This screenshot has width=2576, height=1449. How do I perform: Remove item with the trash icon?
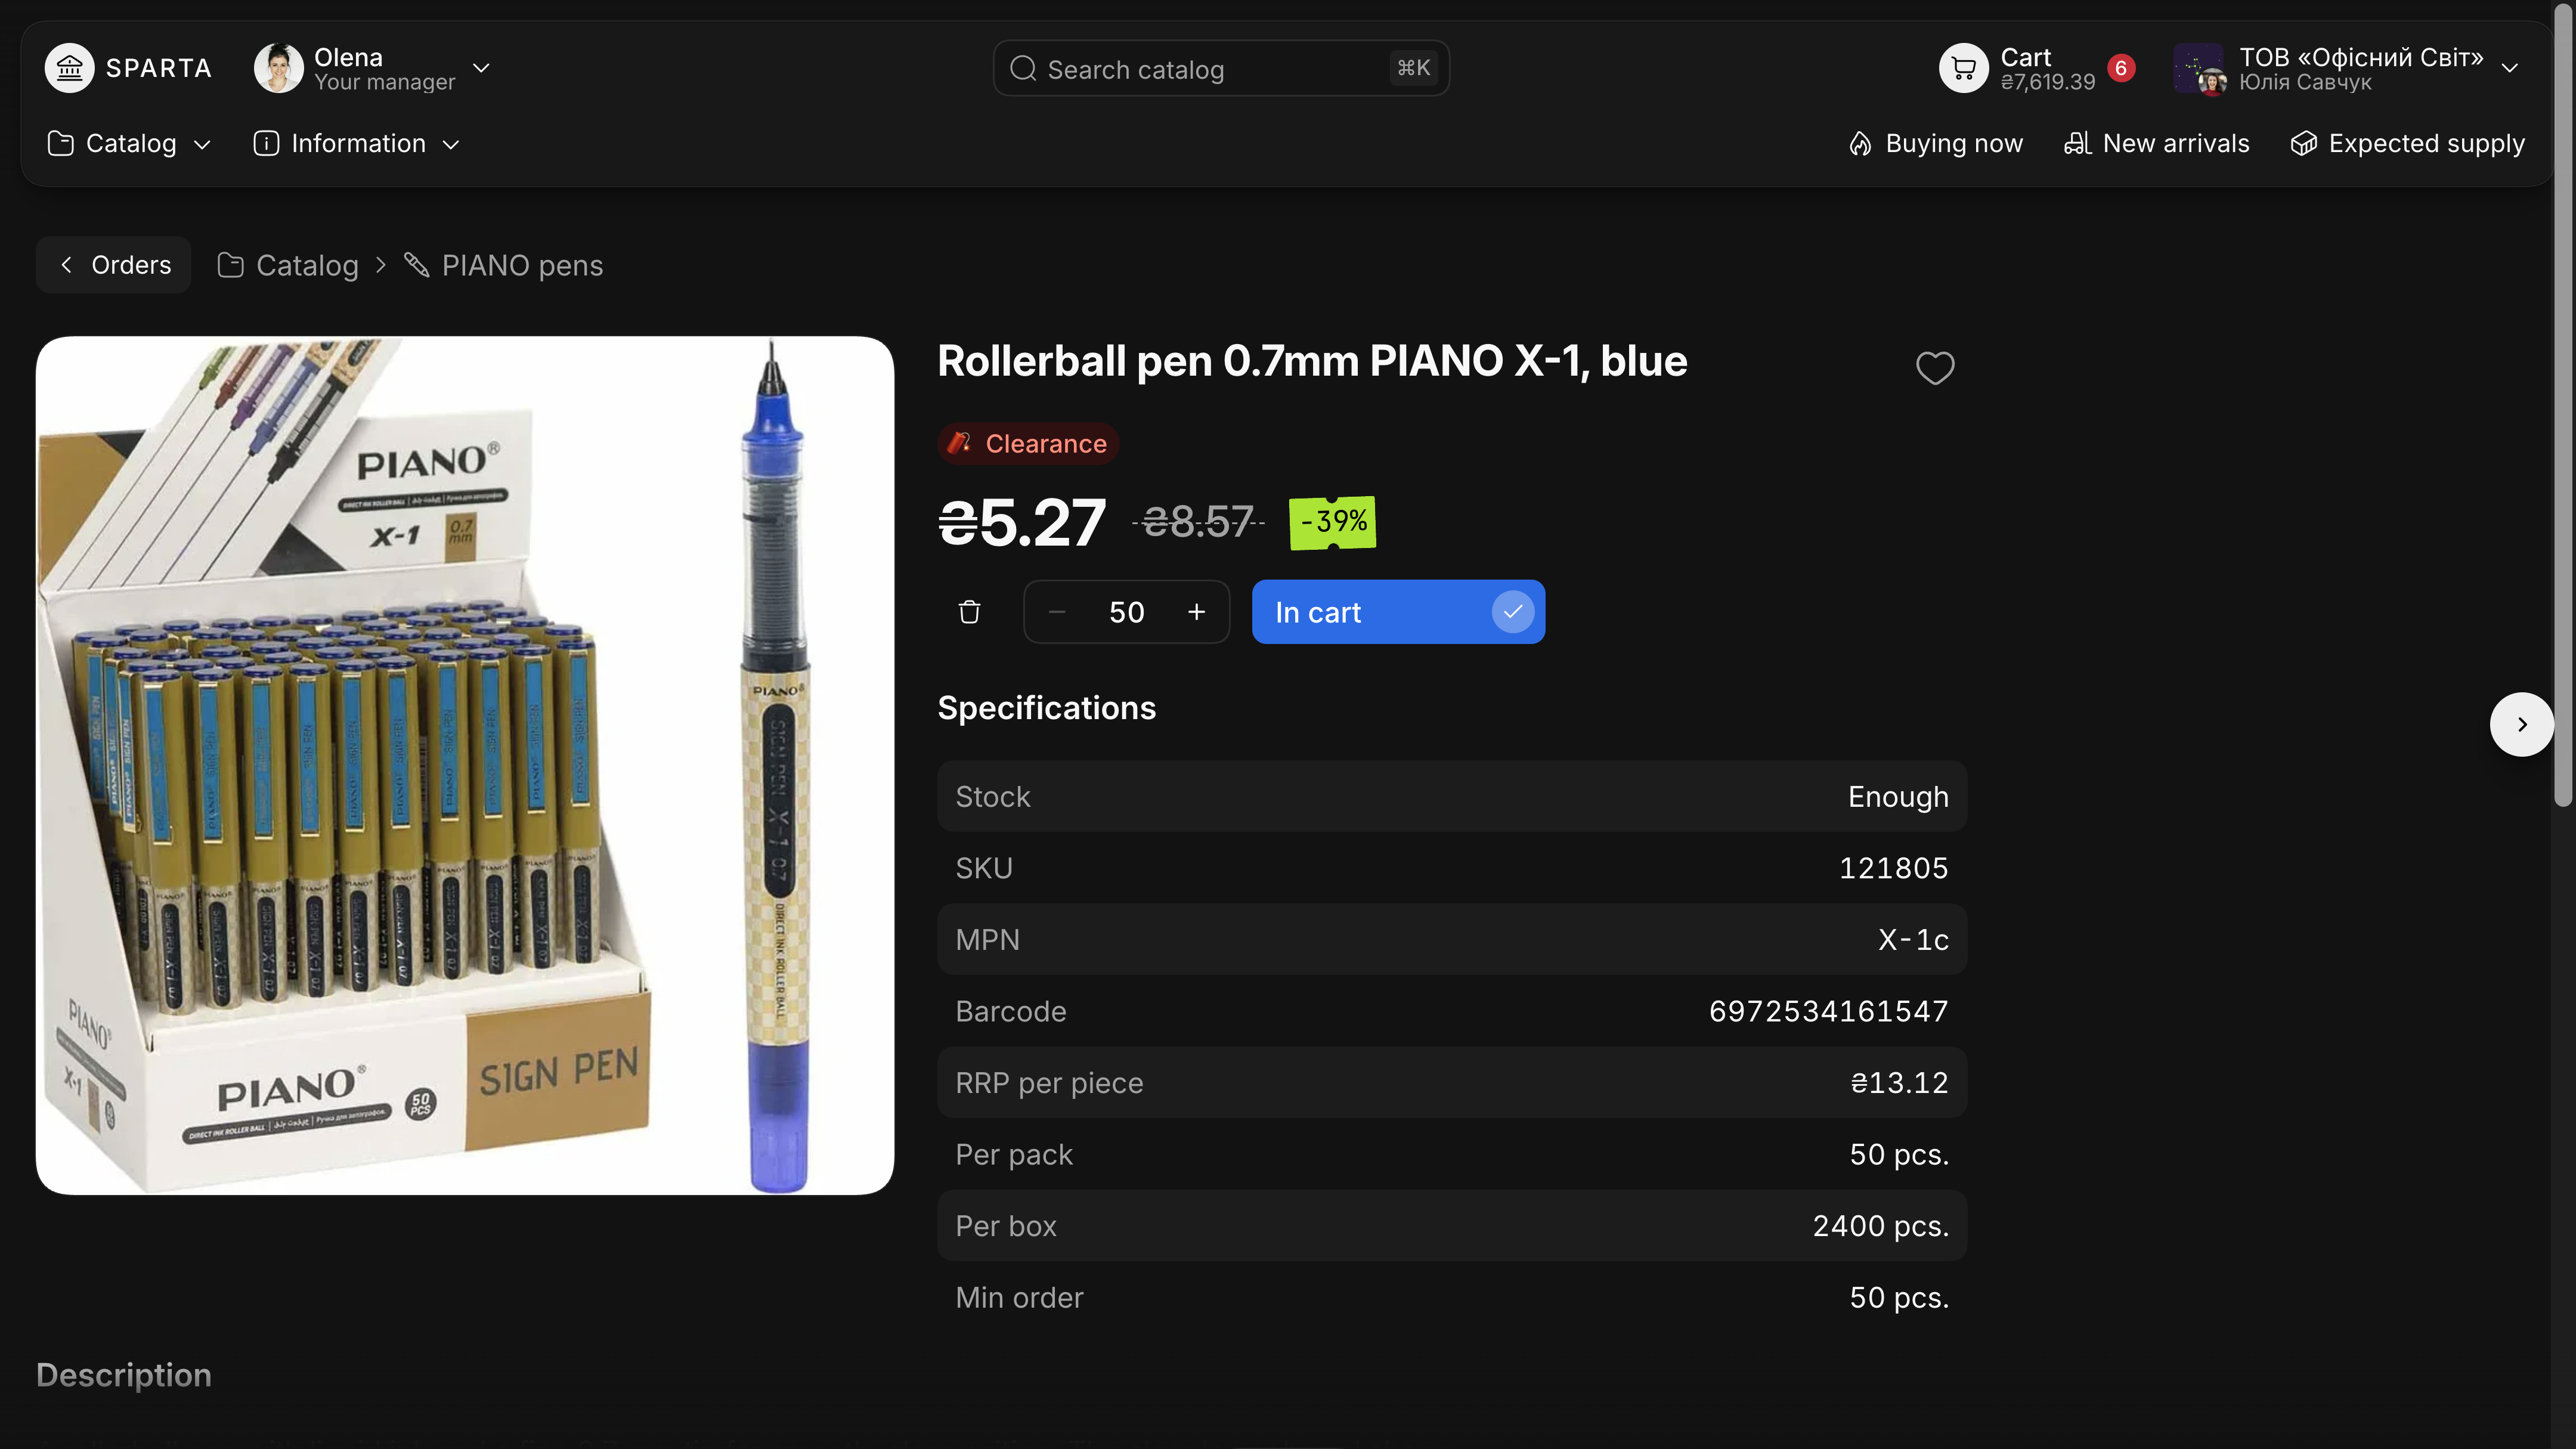tap(969, 612)
